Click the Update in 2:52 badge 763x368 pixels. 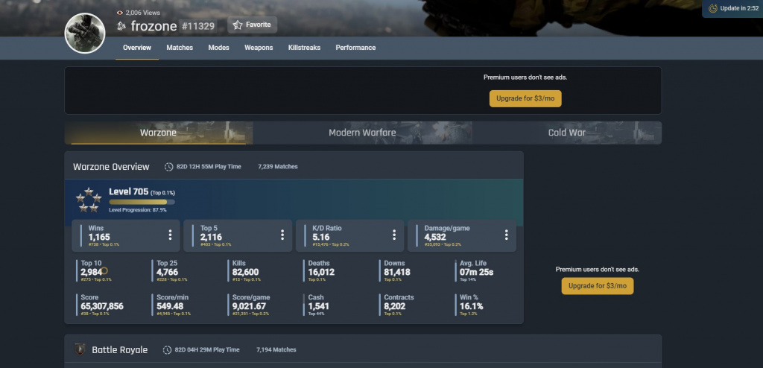point(732,9)
